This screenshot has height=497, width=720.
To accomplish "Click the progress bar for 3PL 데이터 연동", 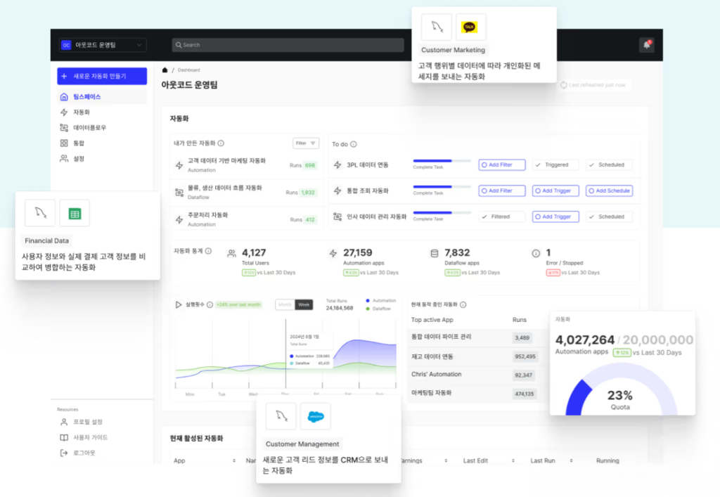I will click(x=440, y=161).
